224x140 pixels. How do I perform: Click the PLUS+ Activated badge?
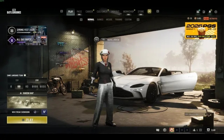point(210,19)
